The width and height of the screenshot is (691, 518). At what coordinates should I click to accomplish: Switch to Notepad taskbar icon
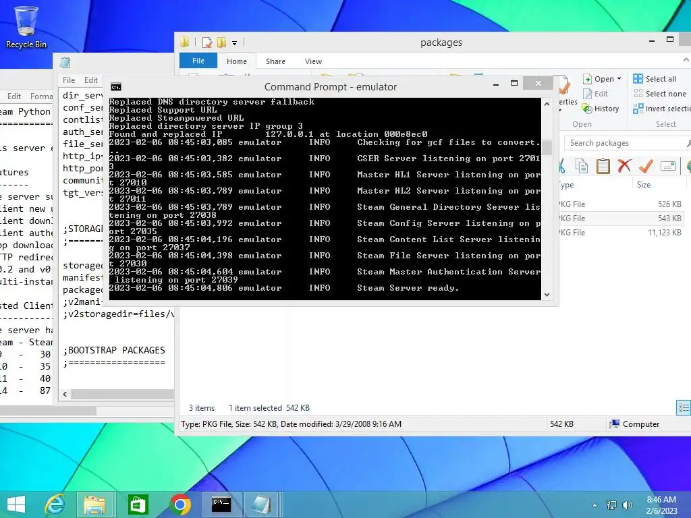262,505
